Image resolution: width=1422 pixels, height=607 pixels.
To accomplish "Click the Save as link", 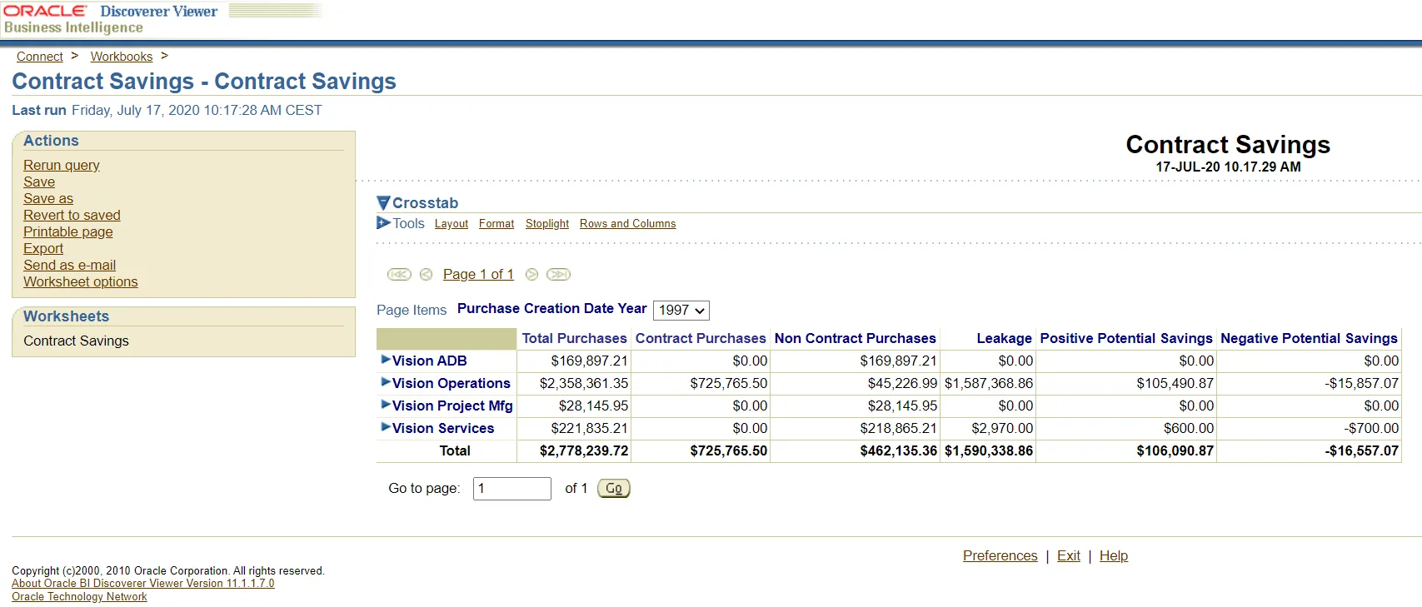I will click(x=48, y=198).
